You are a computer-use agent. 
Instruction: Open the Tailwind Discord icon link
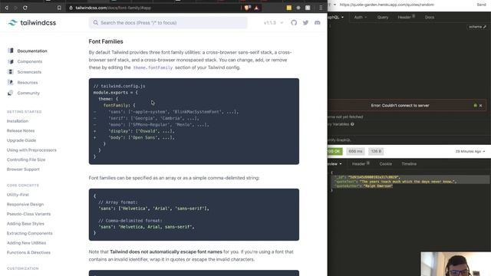pyautogui.click(x=317, y=22)
